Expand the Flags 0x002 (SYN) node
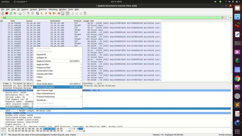The width and height of the screenshot is (242, 136). [4, 113]
